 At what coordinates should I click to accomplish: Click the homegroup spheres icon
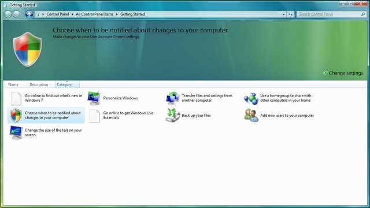pos(251,98)
